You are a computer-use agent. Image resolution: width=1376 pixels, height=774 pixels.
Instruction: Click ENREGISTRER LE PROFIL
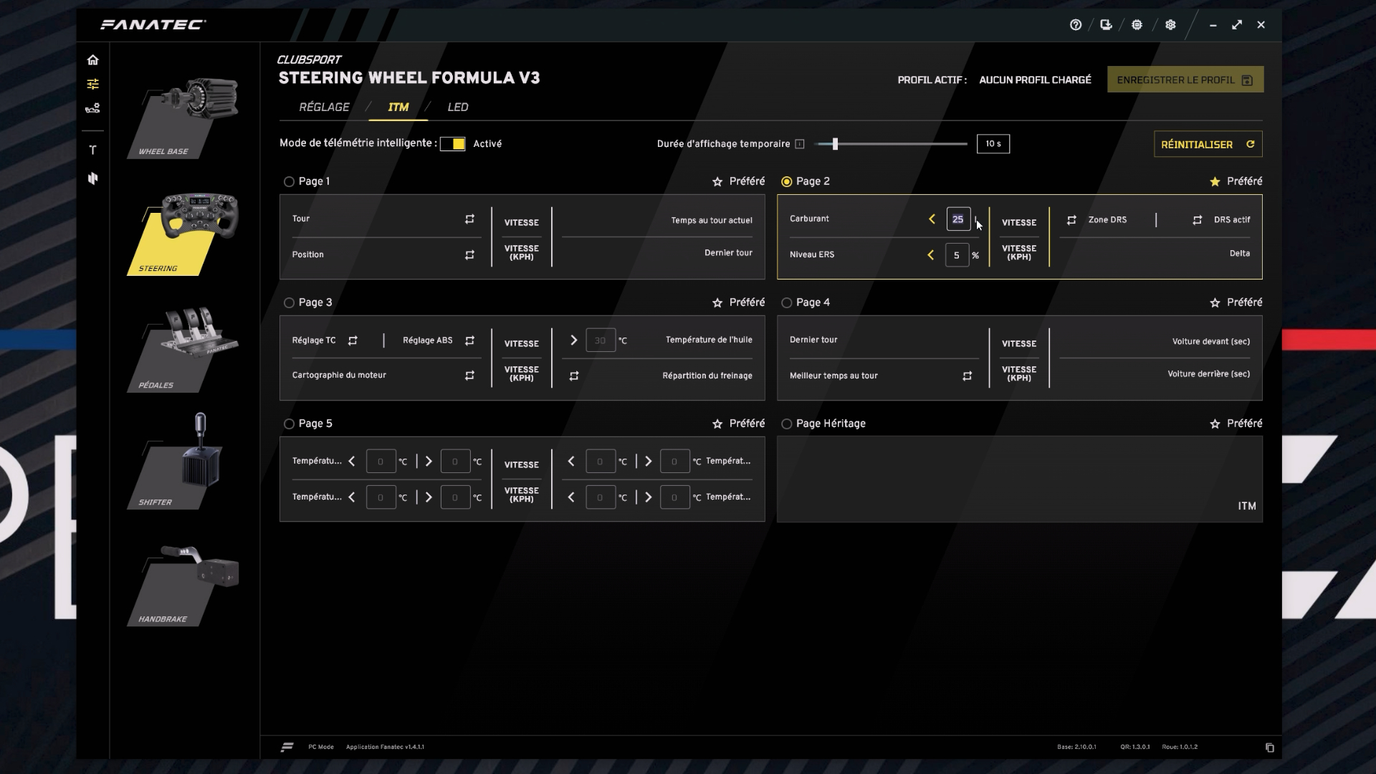(x=1184, y=80)
